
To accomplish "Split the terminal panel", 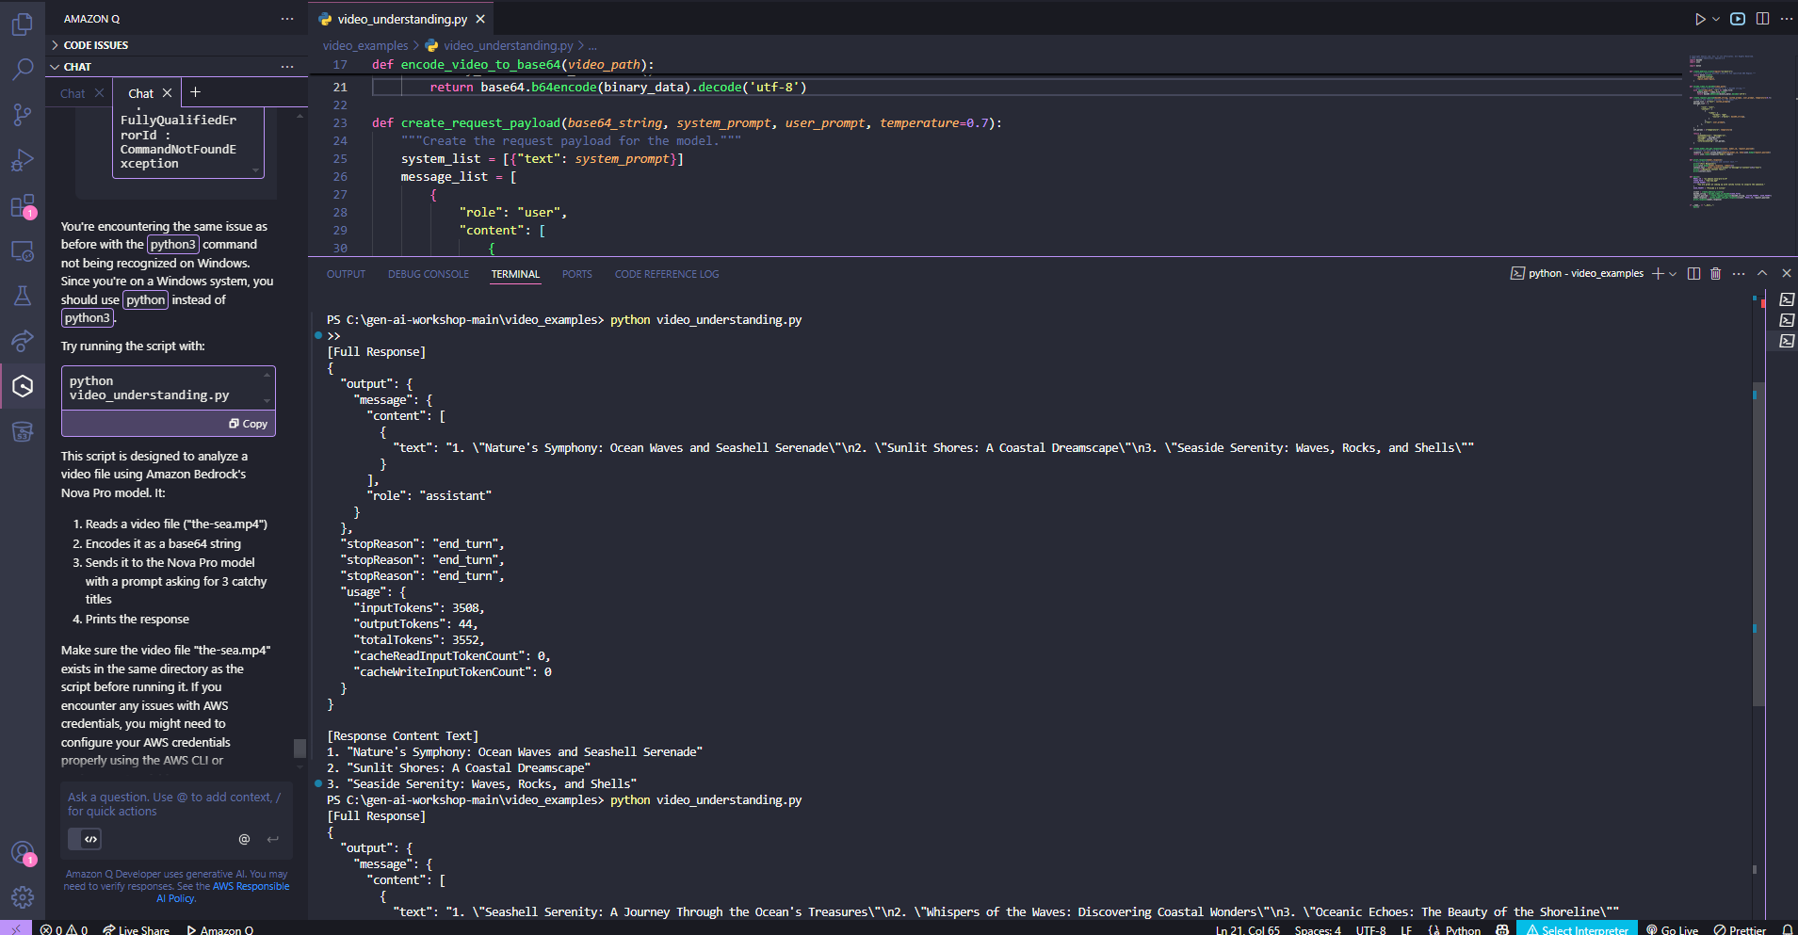I will pyautogui.click(x=1693, y=273).
